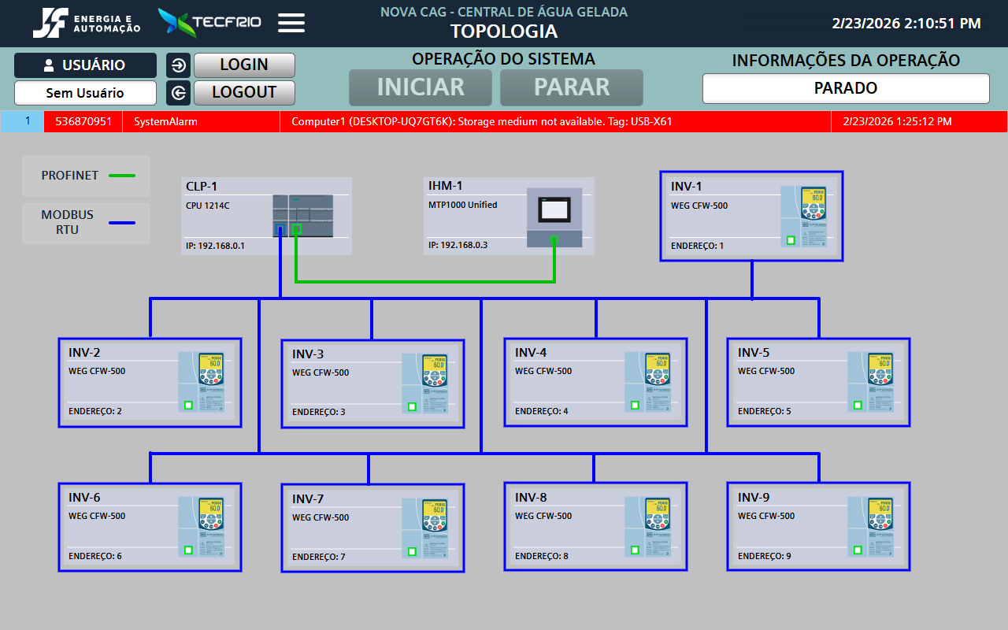Select the INV-1 inverter drive image
Screen dimensions: 1008x630
tap(803, 217)
